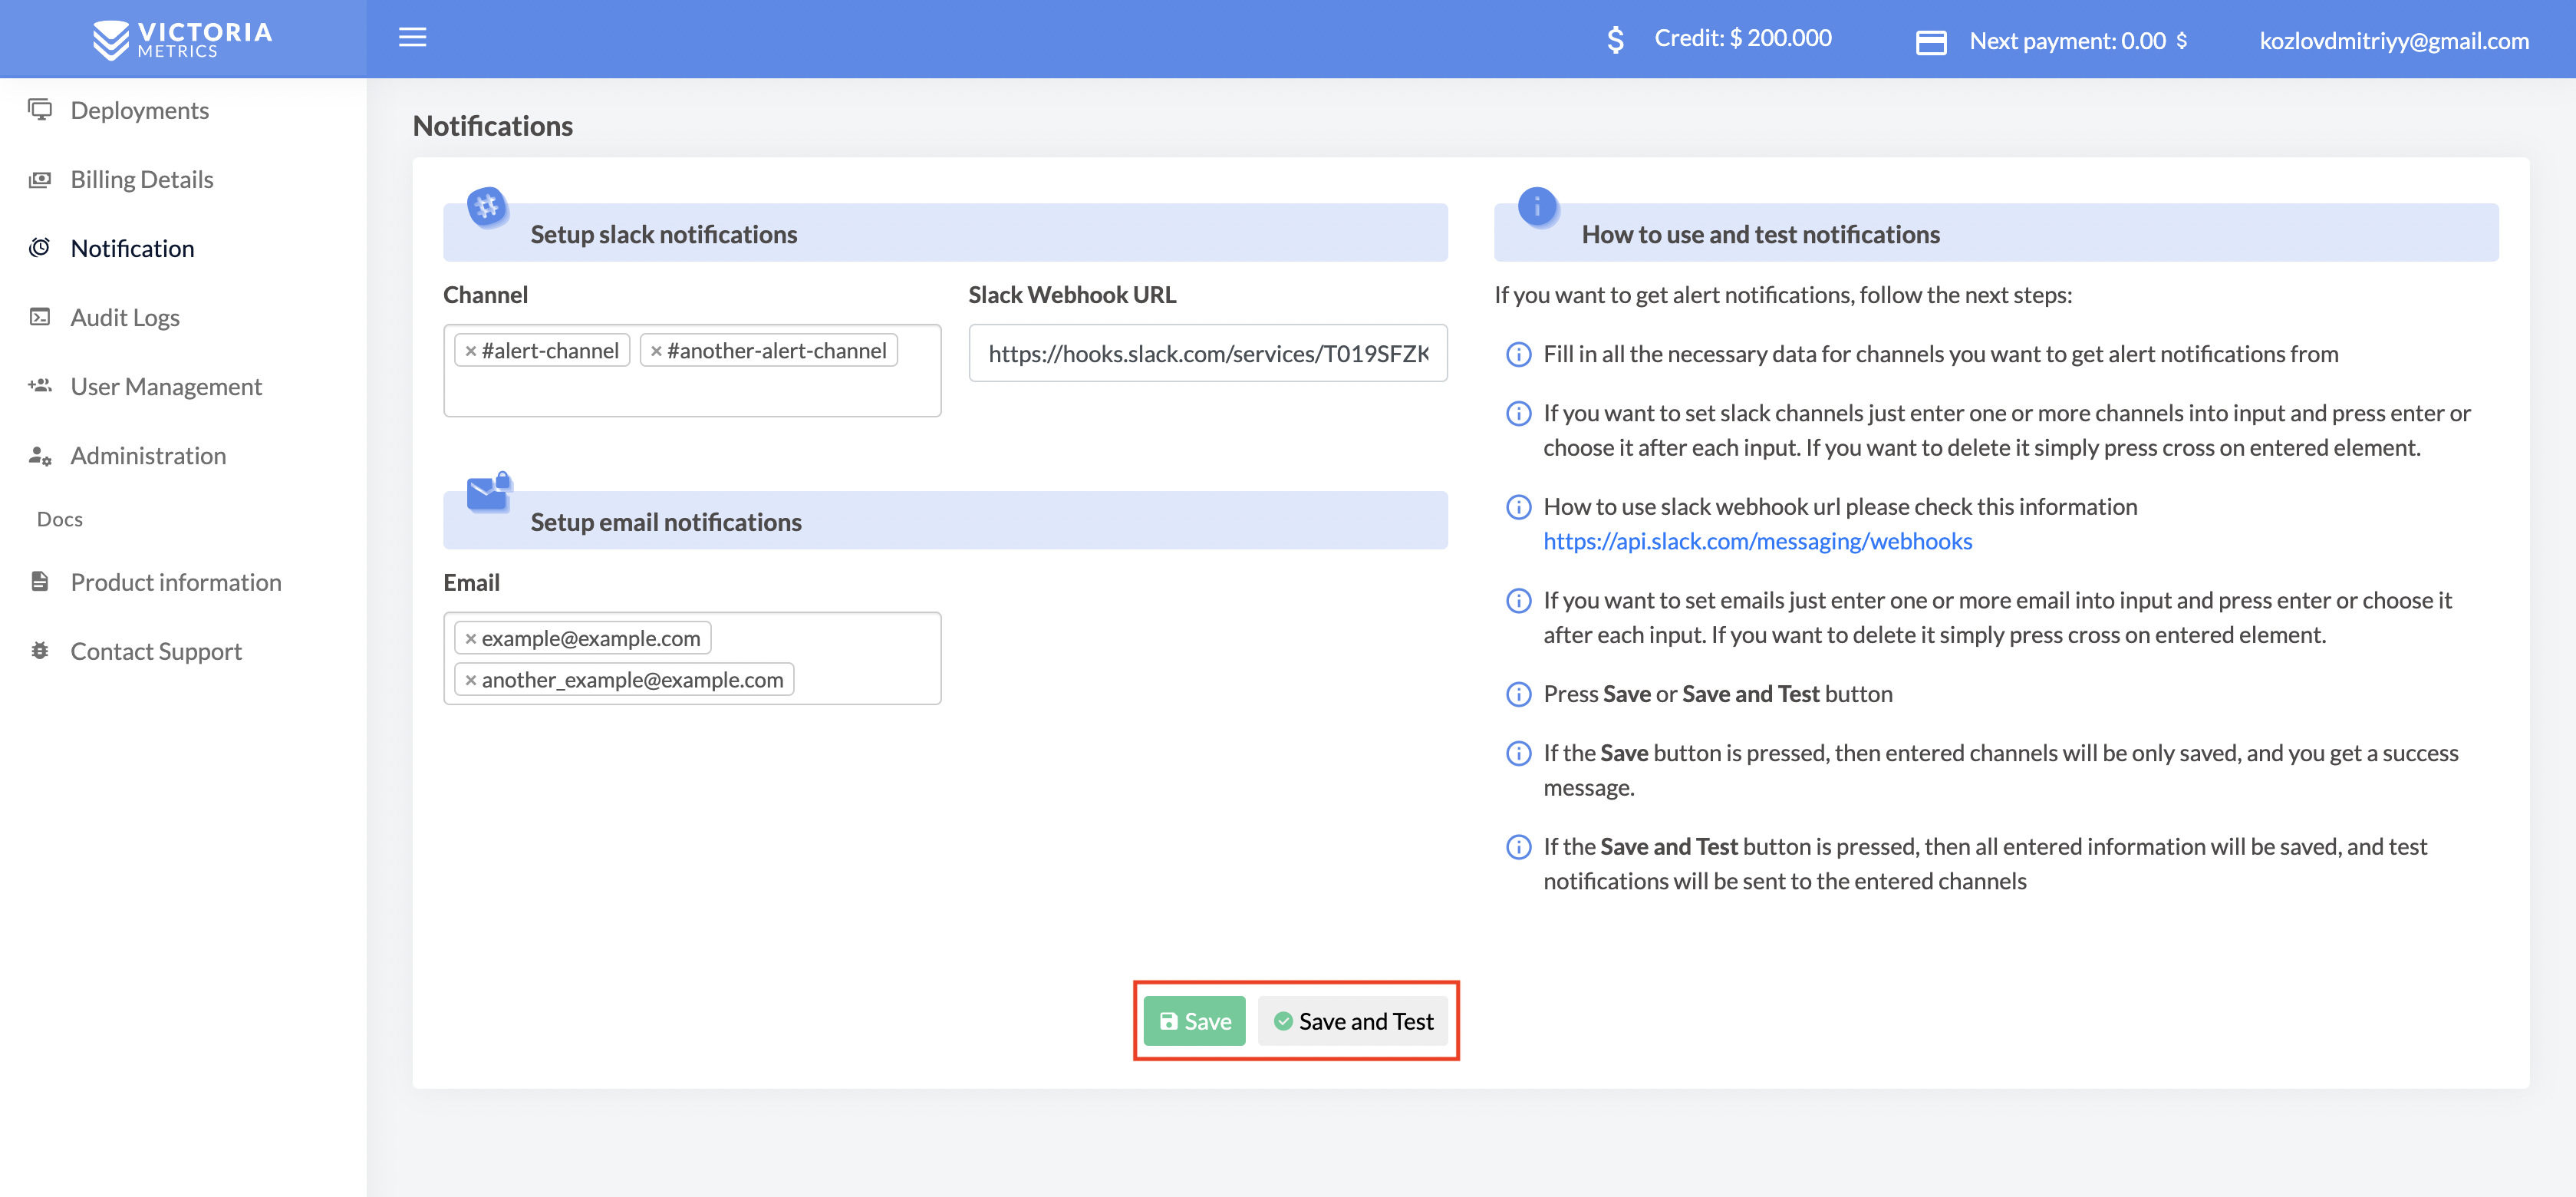Click the Channel field label
The width and height of the screenshot is (2576, 1197).
[x=485, y=295]
